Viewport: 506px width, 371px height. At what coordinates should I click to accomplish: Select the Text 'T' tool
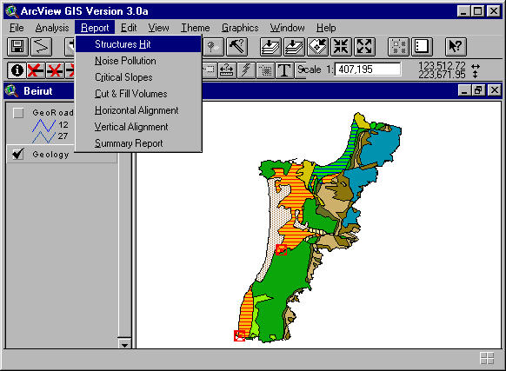[284, 70]
